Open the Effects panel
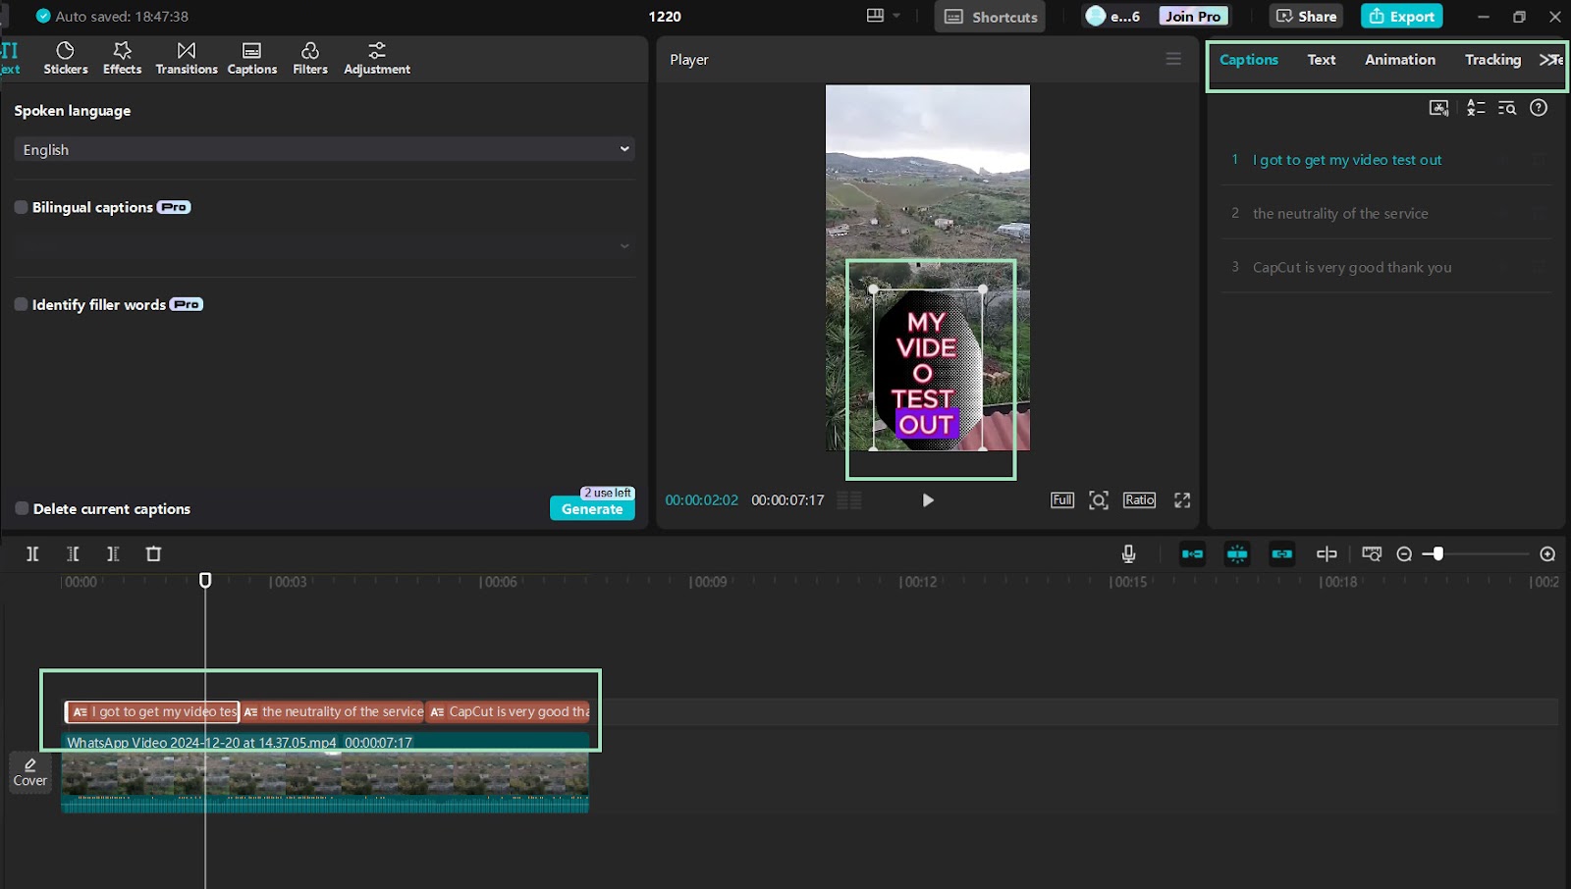The width and height of the screenshot is (1571, 889). coord(122,58)
